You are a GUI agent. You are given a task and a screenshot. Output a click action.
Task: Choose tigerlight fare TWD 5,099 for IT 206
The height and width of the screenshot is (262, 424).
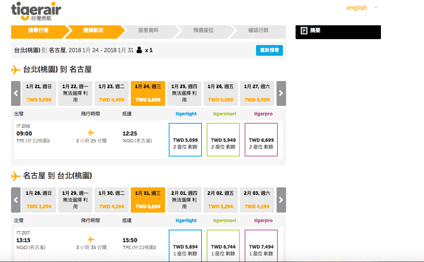coord(185,139)
